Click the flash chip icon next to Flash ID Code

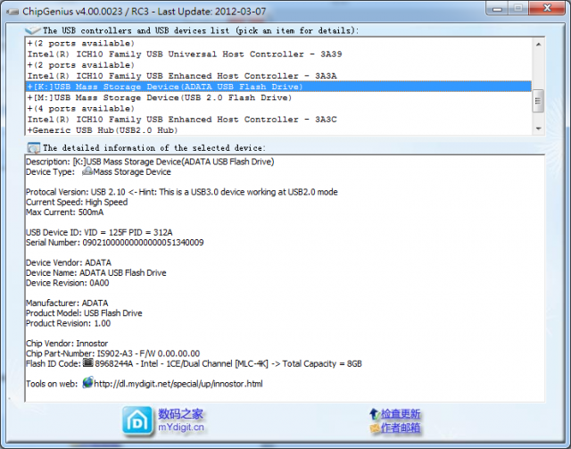pos(87,363)
